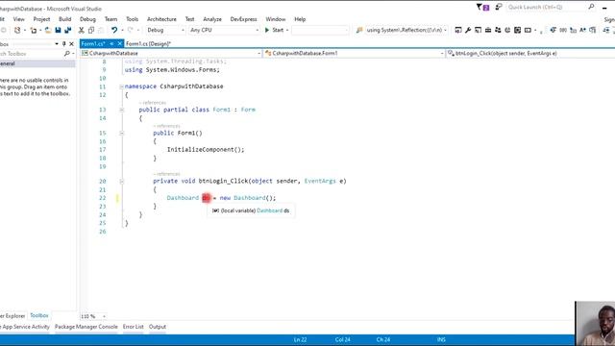
Task: Click the Redo arrow icon
Action: click(x=131, y=30)
